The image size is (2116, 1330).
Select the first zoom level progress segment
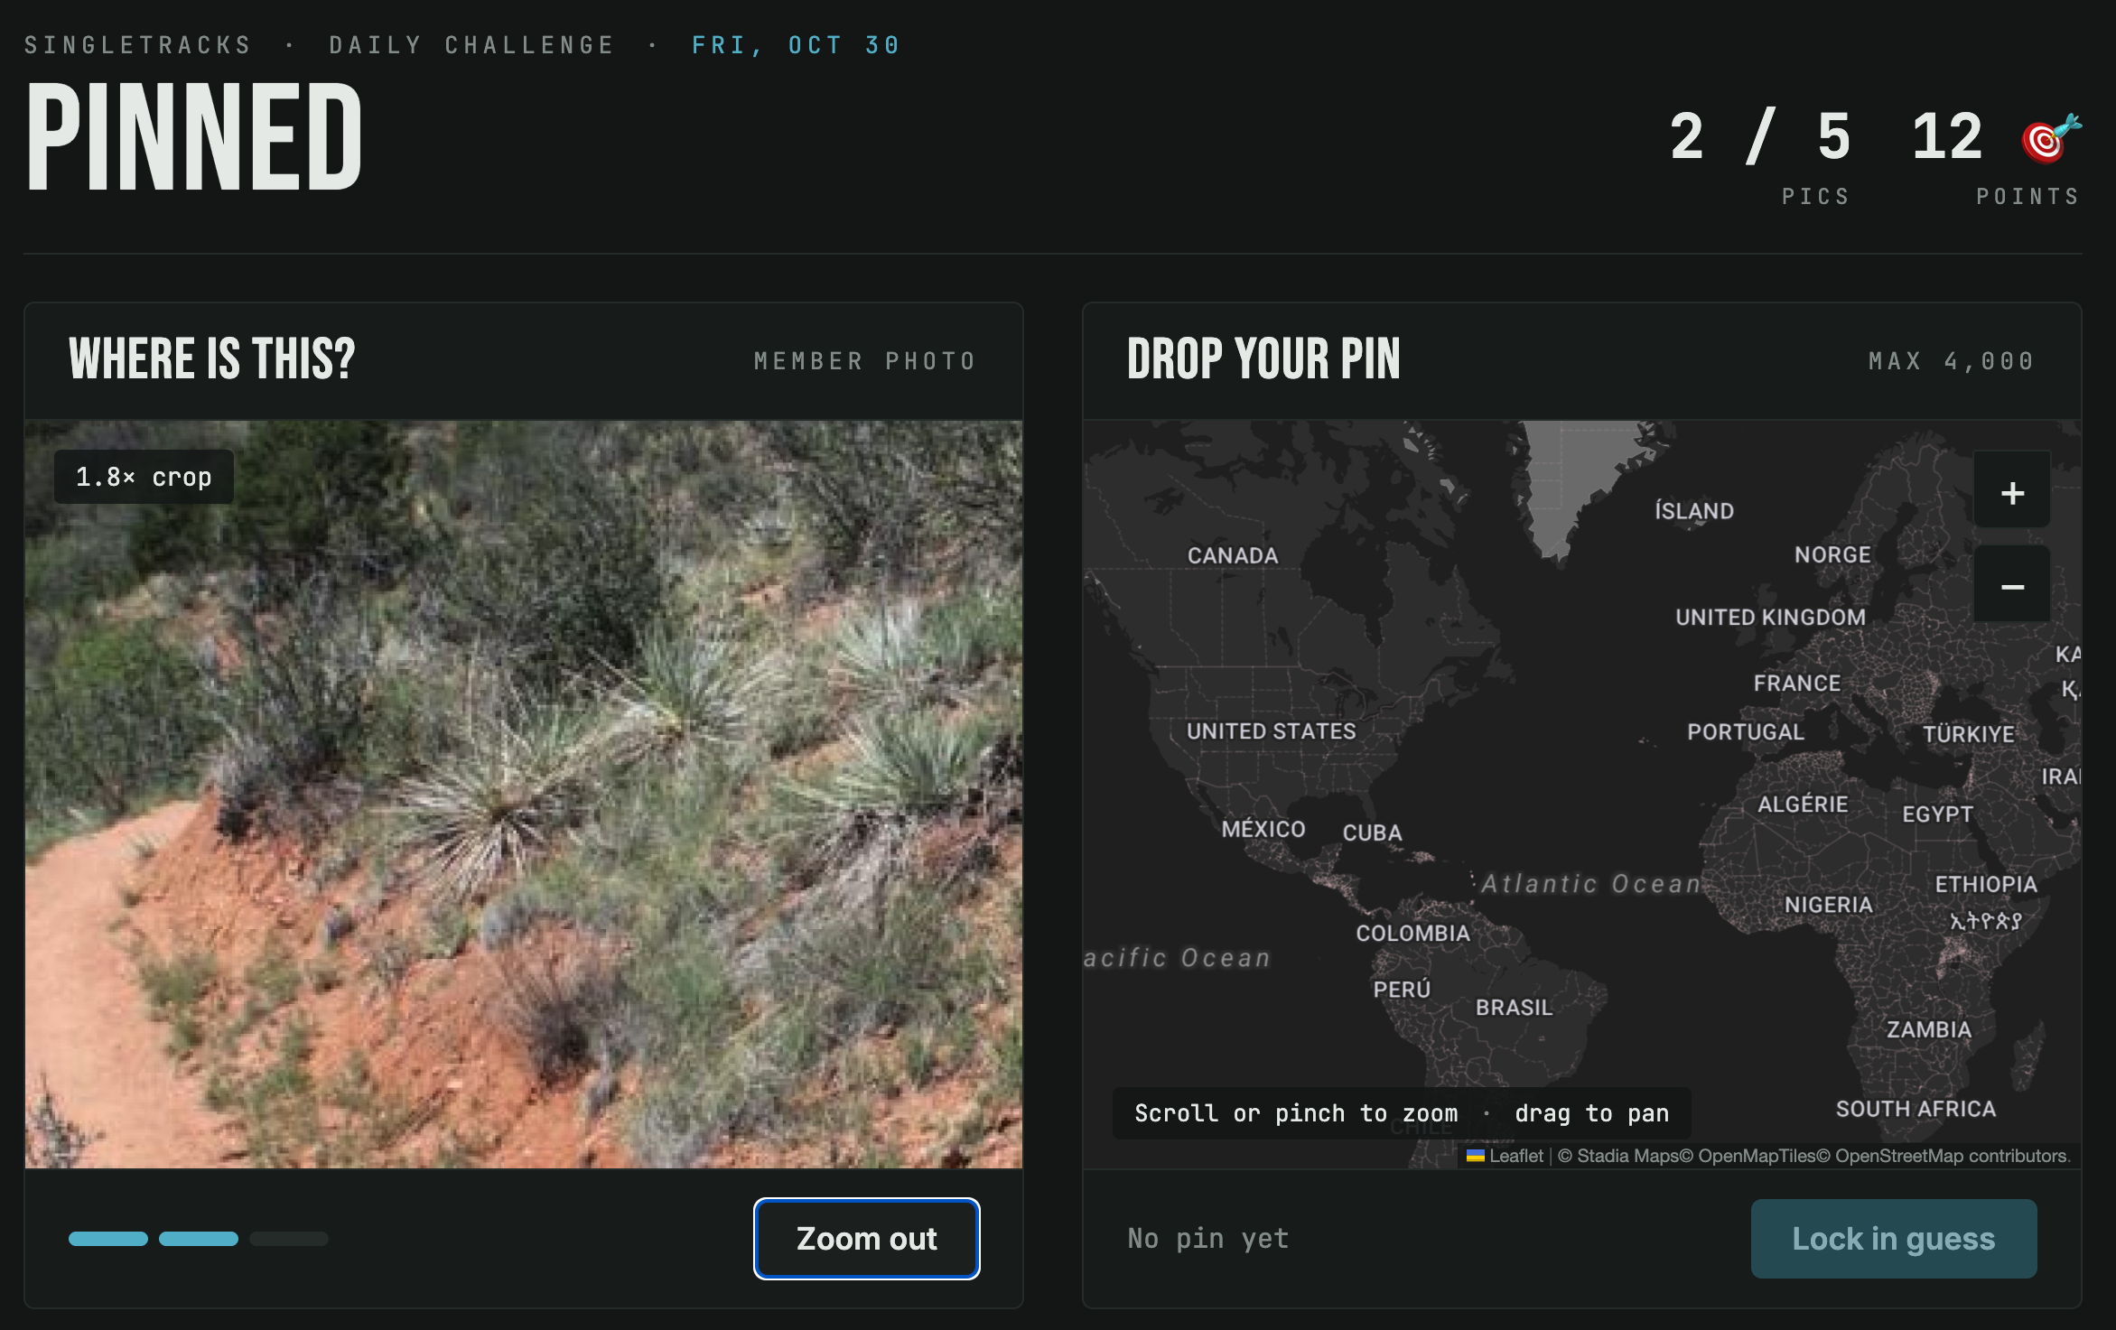(x=107, y=1239)
